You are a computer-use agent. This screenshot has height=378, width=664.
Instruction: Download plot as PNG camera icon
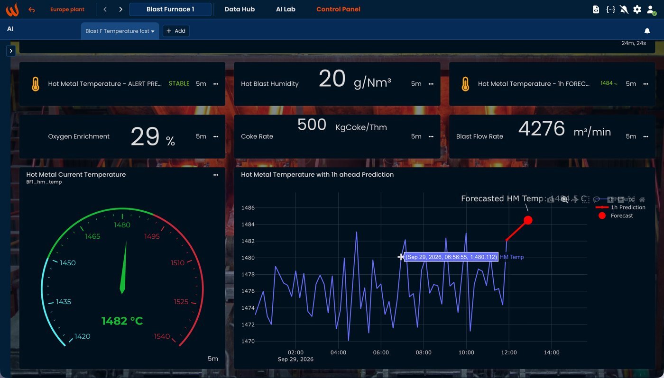point(550,199)
